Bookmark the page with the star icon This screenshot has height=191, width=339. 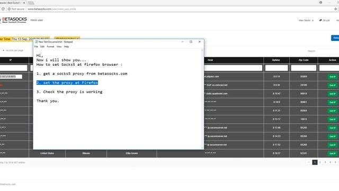click(335, 9)
